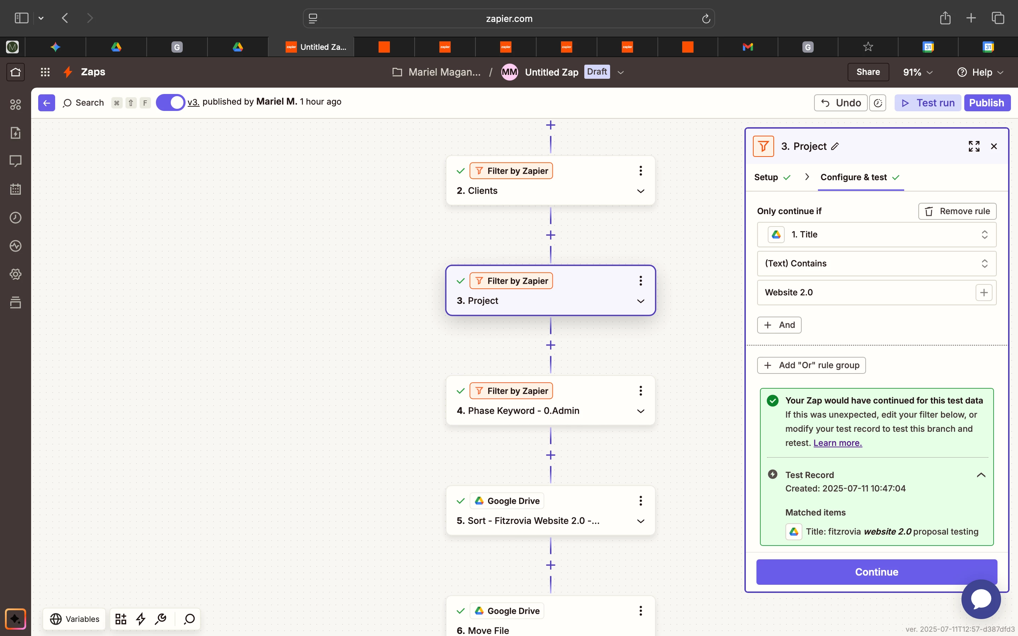1018x636 pixels.
Task: Open the Tables calendar icon in sidebar
Action: (x=16, y=189)
